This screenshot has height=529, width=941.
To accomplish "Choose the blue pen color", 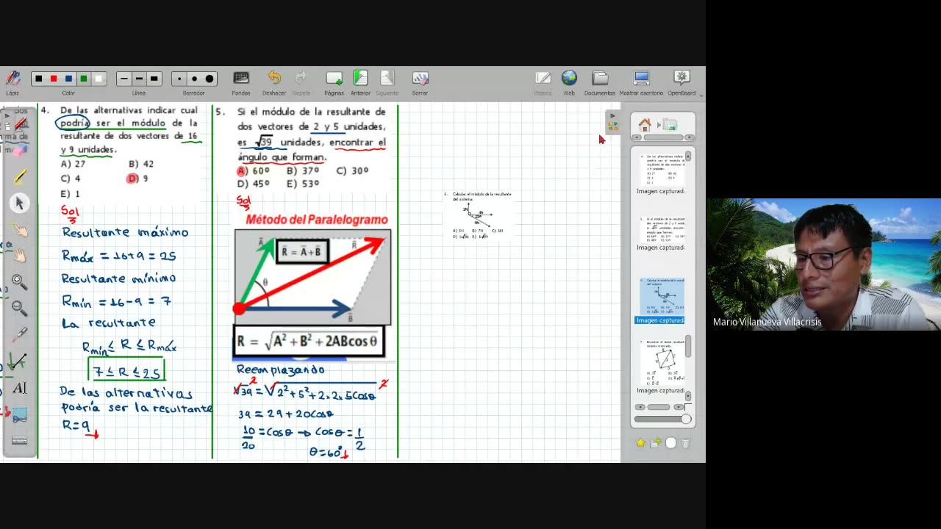I will [x=68, y=79].
